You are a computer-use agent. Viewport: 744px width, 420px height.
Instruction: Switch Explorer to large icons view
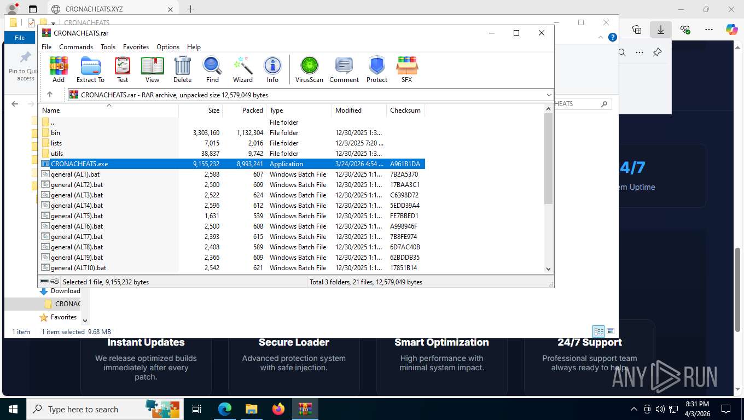(x=611, y=331)
